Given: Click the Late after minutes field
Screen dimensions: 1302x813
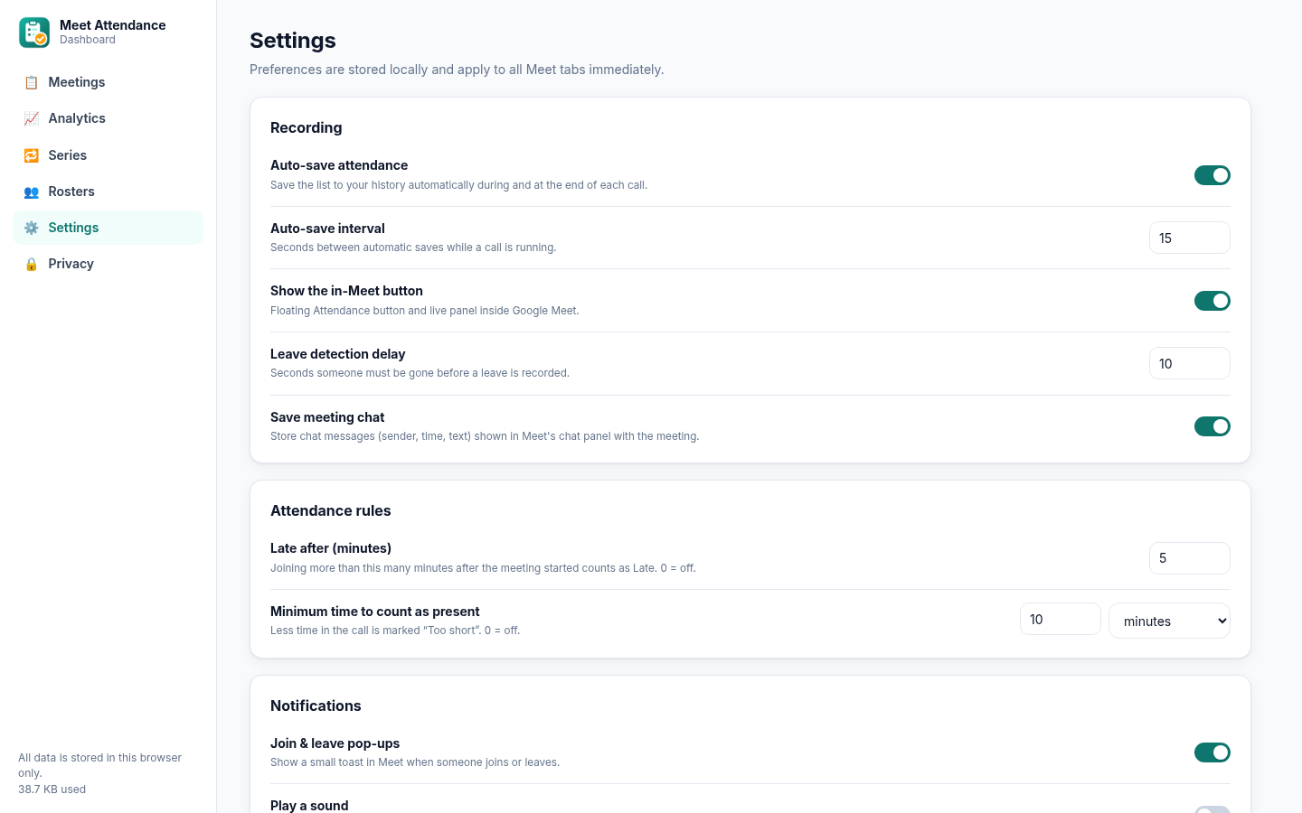Looking at the screenshot, I should [1190, 558].
